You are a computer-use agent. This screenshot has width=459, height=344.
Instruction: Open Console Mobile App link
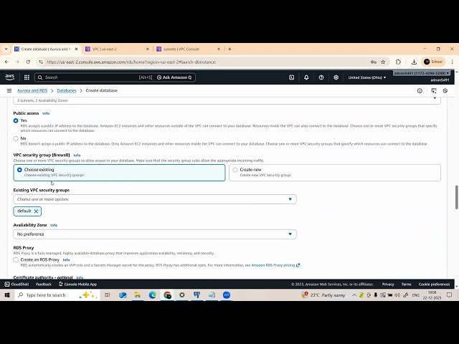point(78,285)
